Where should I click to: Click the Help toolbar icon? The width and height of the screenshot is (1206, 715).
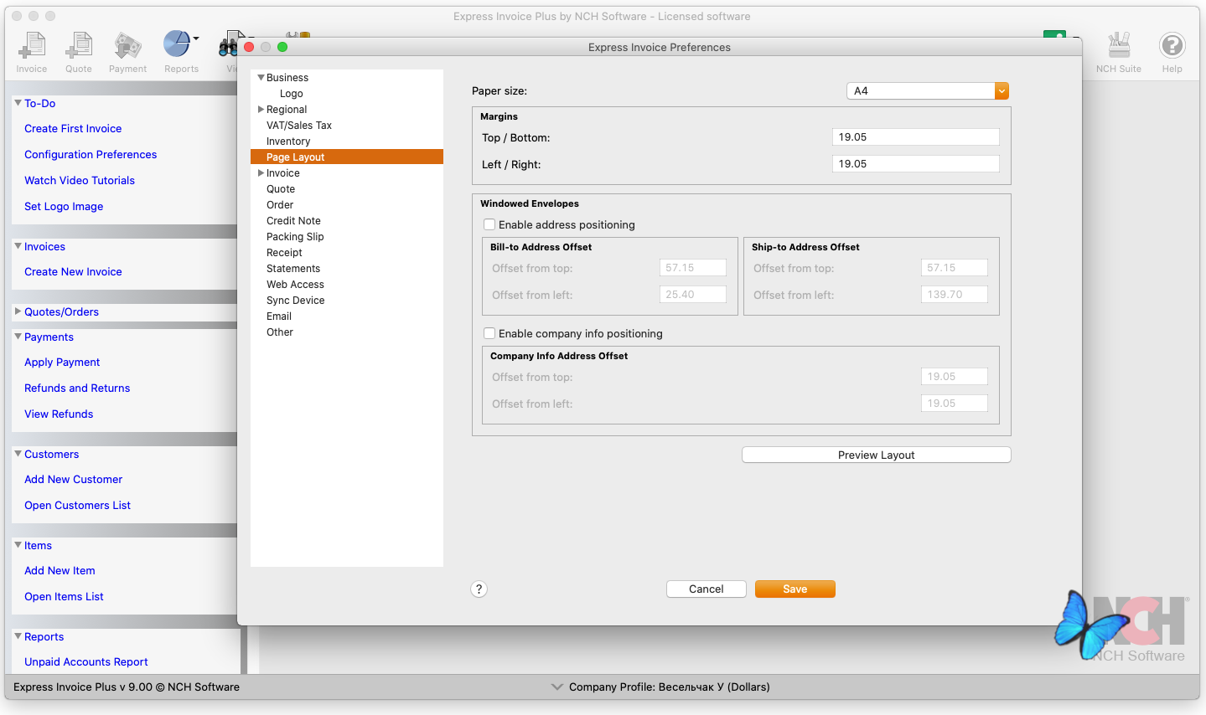click(1172, 53)
